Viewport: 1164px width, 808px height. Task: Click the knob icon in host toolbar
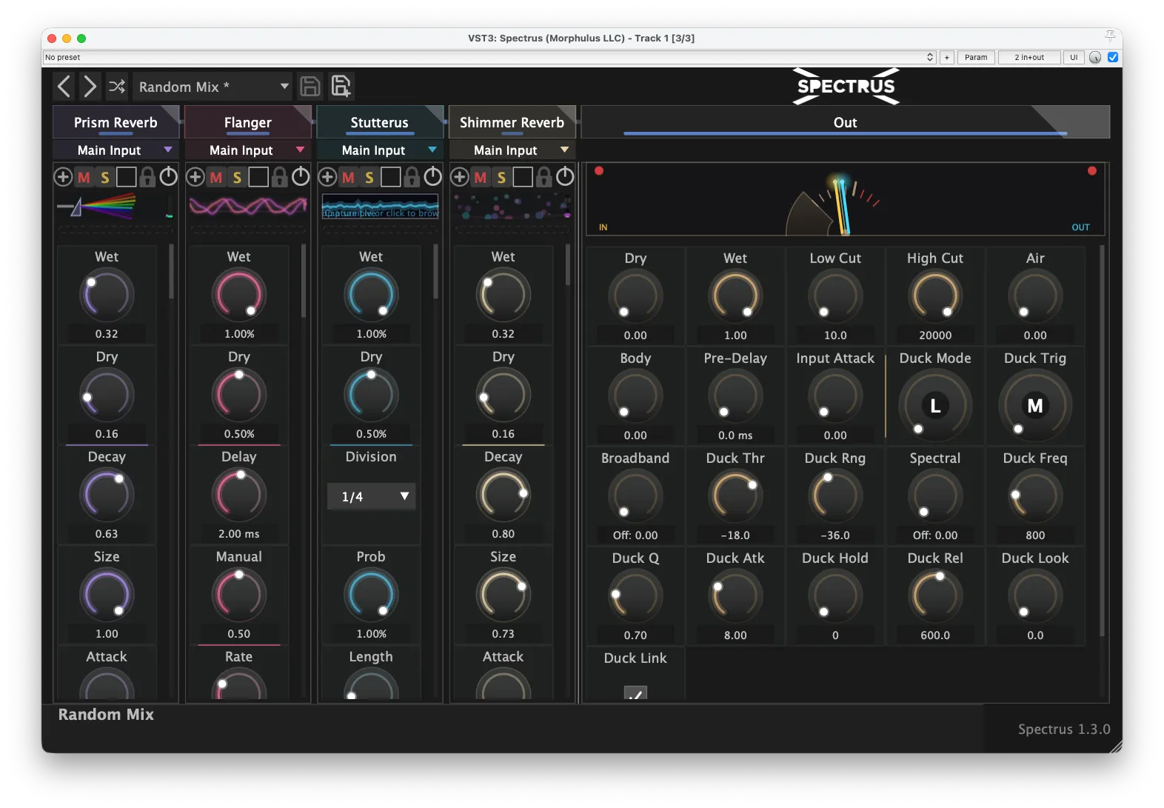1095,57
